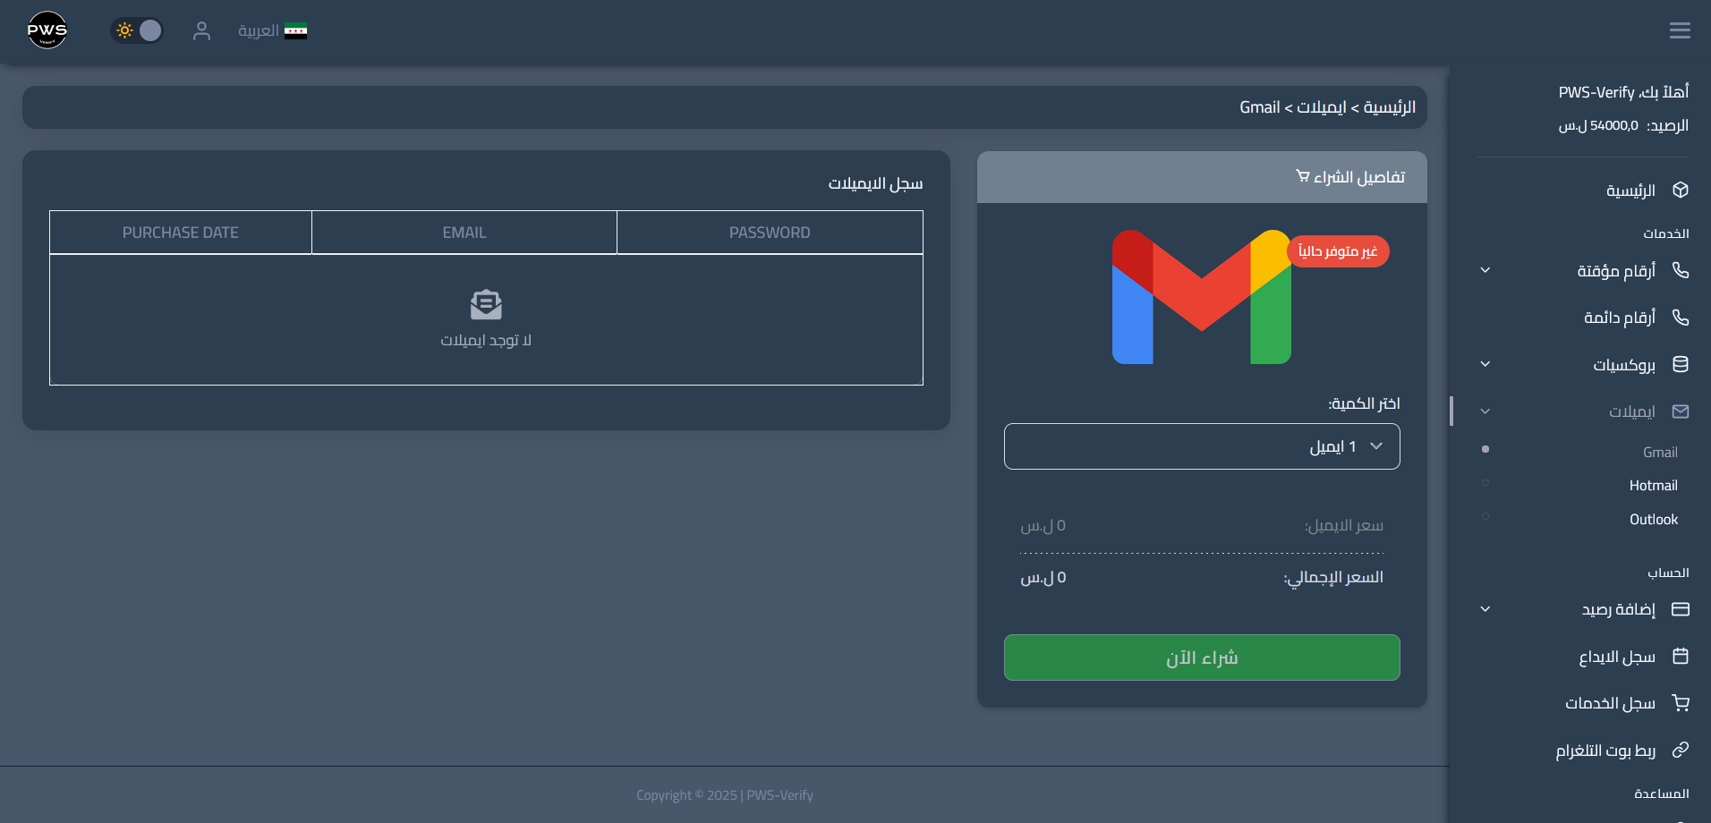Select the Hotmail option in the sidebar
The image size is (1711, 823).
[x=1653, y=485]
